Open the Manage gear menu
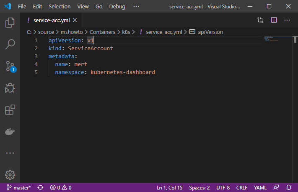Viewport: 298px width, 192px height. tap(10, 175)
